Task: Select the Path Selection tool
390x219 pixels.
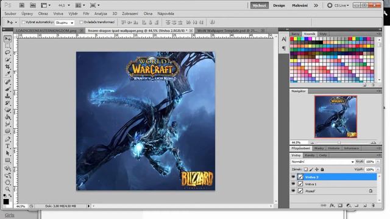Action: [8, 153]
